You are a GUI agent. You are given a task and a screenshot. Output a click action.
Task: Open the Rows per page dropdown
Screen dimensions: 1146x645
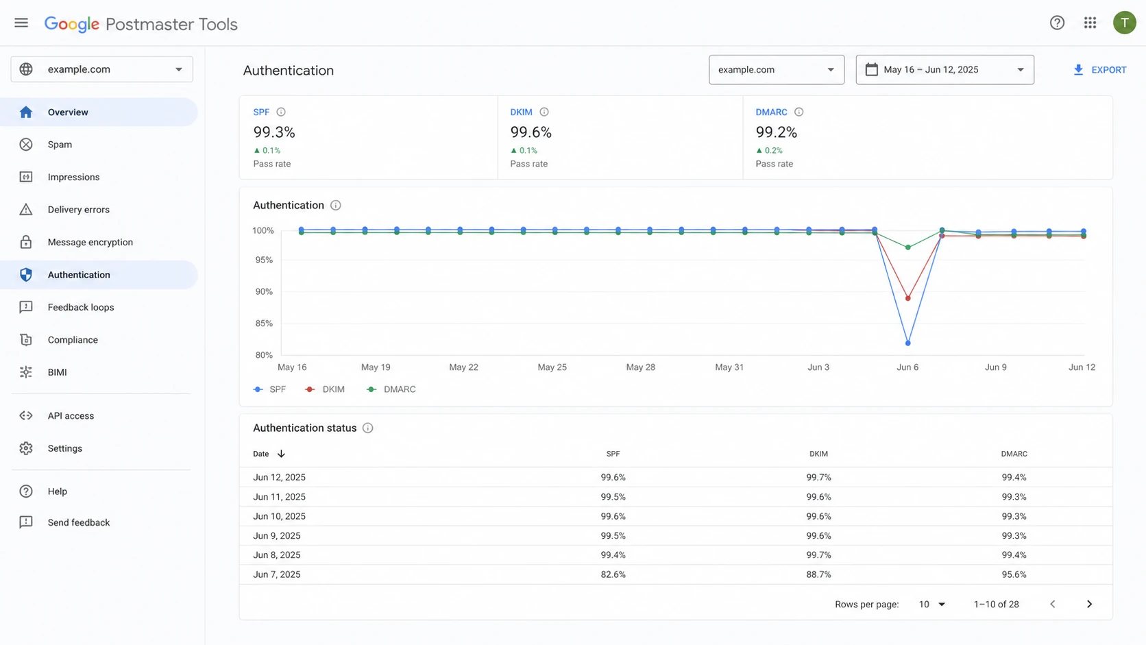(x=932, y=604)
